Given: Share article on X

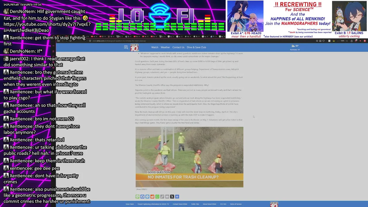Looking at the screenshot, I should coord(172,197).
